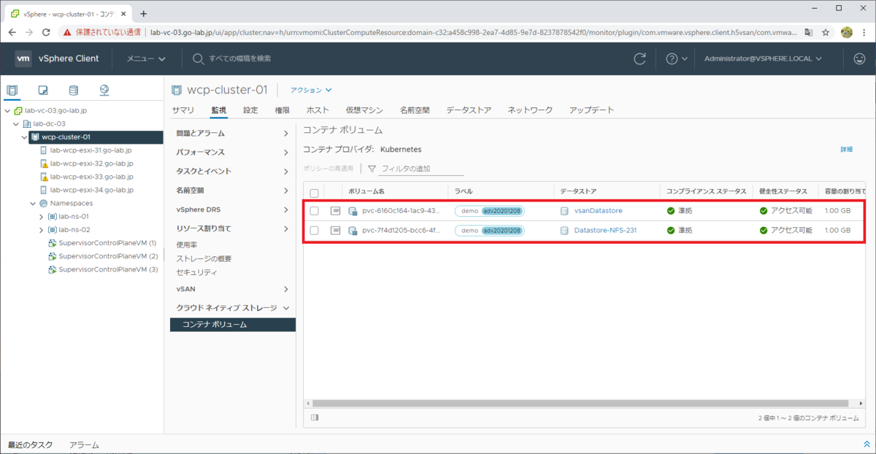The image size is (876, 454).
Task: Open セキュリティ monitor item
Action: 196,272
